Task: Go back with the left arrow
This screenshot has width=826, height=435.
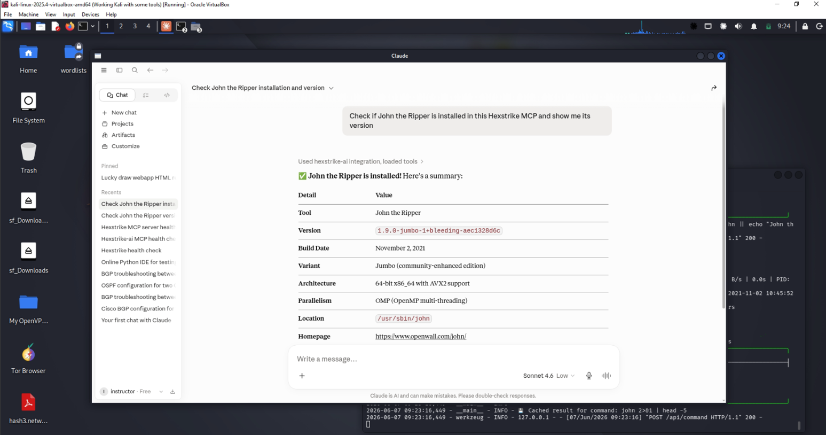Action: 151,70
